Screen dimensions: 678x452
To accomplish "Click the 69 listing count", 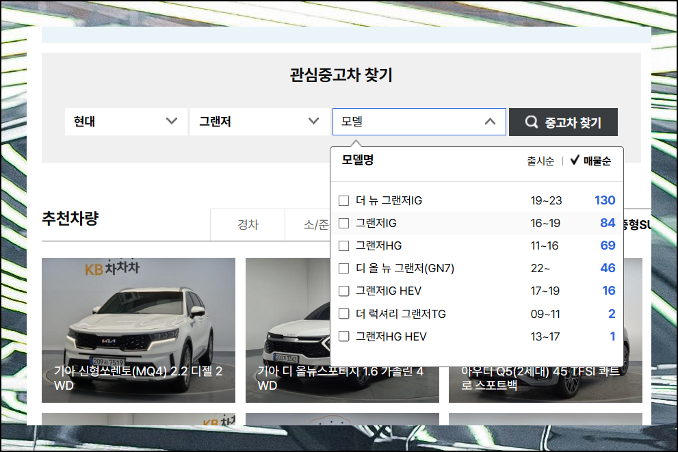I will pyautogui.click(x=608, y=245).
